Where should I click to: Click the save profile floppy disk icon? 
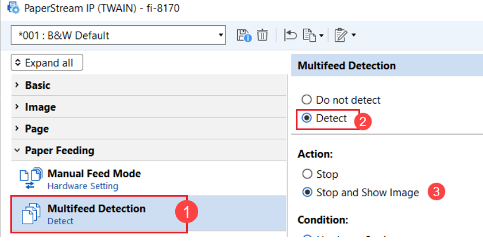click(x=245, y=36)
